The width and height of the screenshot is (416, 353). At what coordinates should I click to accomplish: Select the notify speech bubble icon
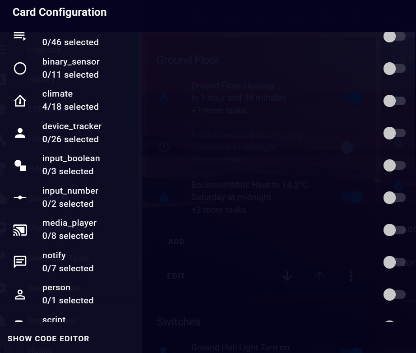[x=20, y=262]
